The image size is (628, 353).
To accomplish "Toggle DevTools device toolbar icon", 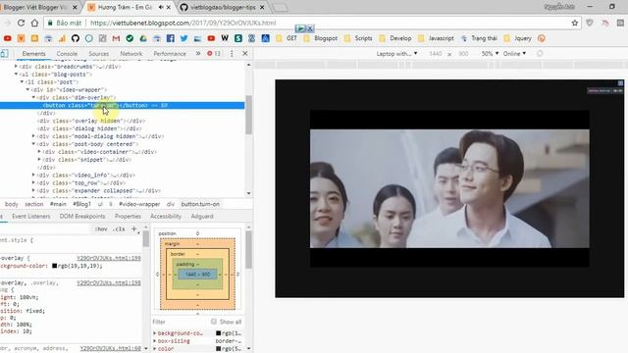I will 4,54.
